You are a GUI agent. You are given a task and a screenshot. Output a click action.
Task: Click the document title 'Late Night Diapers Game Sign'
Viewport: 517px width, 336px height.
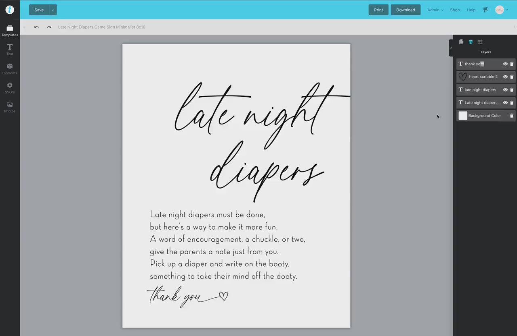pos(101,27)
